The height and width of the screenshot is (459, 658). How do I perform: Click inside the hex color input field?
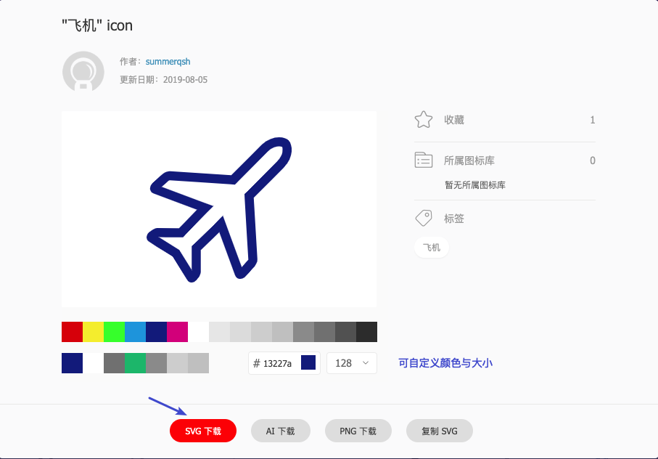point(276,362)
